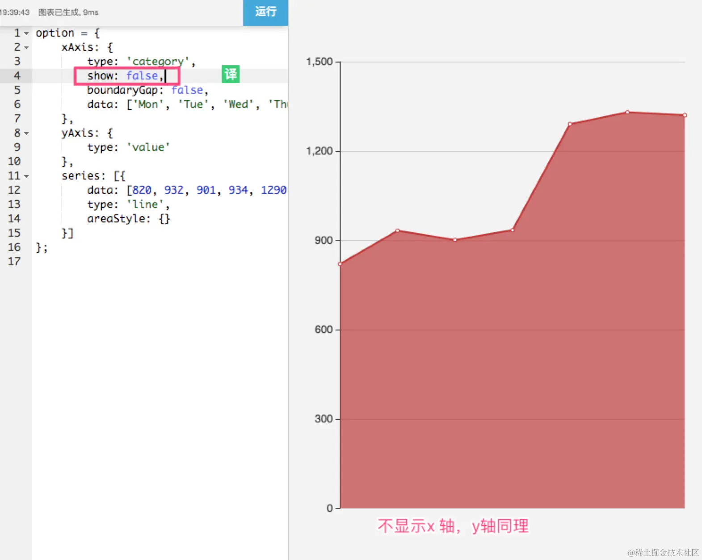Click the 900 y-axis label on chart
This screenshot has width=702, height=560.
pos(324,240)
